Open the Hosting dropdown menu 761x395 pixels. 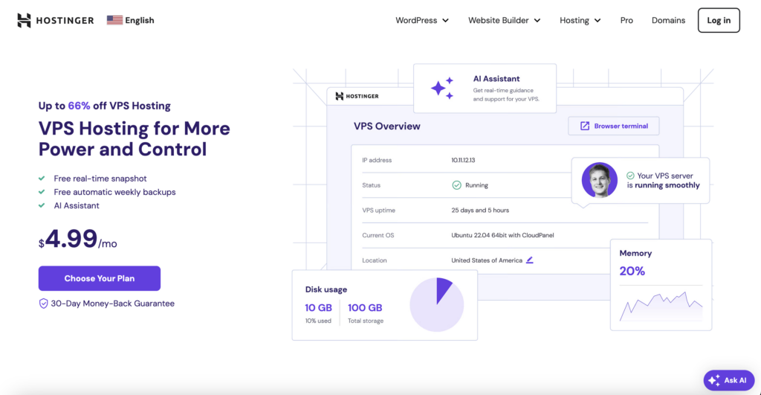point(580,20)
